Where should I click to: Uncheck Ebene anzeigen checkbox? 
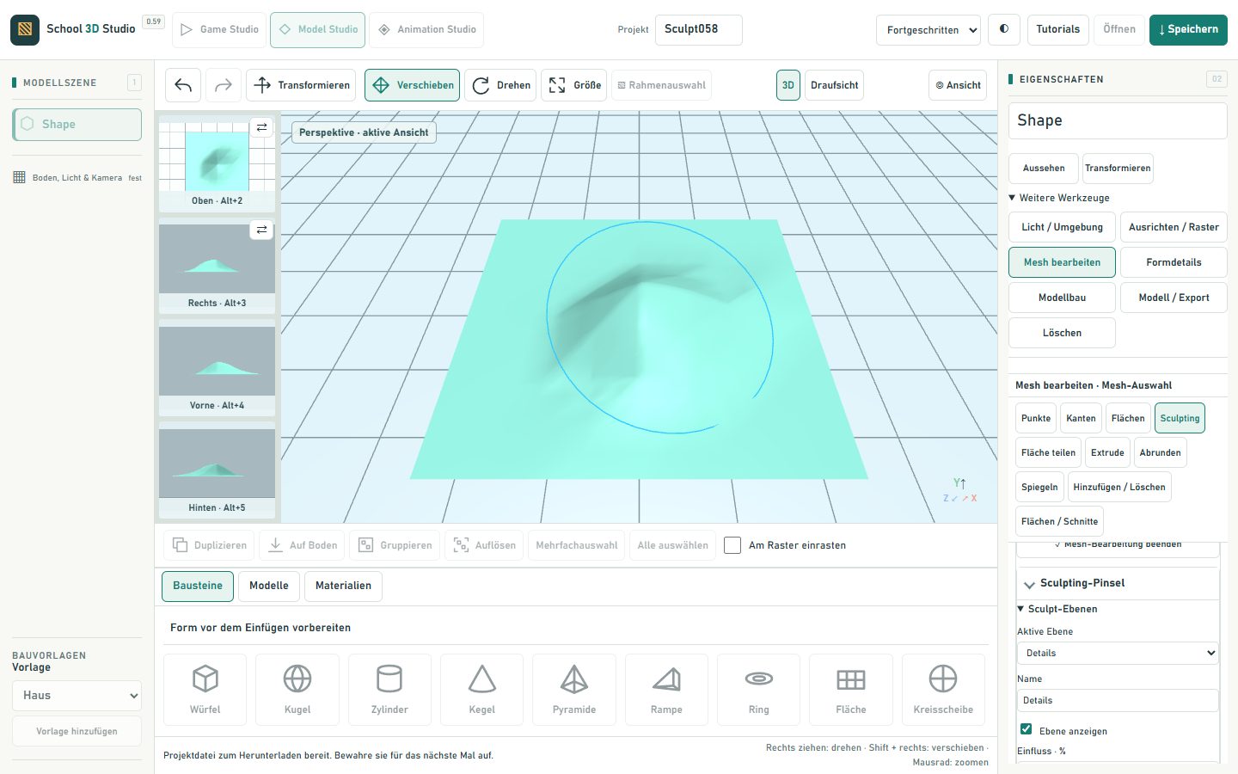[1026, 729]
